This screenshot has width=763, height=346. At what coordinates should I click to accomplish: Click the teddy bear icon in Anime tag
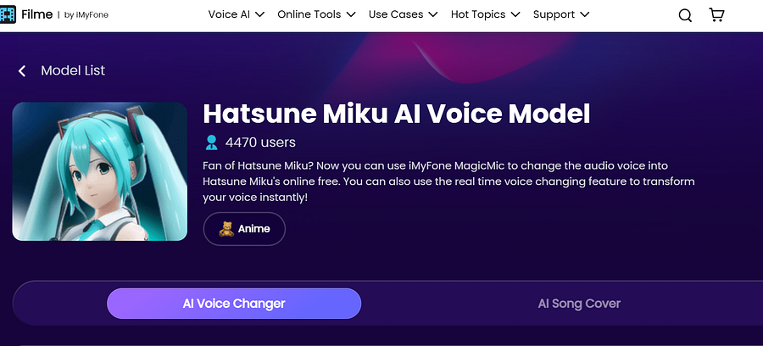coord(226,229)
